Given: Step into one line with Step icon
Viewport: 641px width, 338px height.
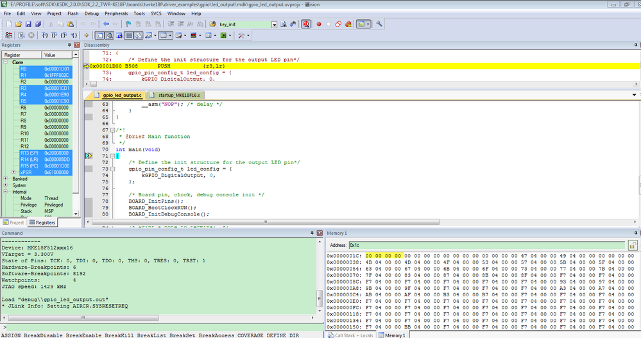Looking at the screenshot, I should pyautogui.click(x=45, y=35).
